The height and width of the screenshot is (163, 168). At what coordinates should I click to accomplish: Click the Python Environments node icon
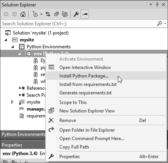(x=22, y=47)
